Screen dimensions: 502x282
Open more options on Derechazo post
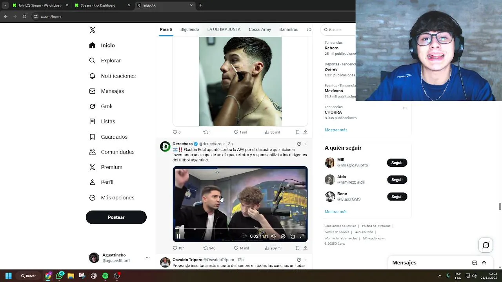(x=306, y=144)
